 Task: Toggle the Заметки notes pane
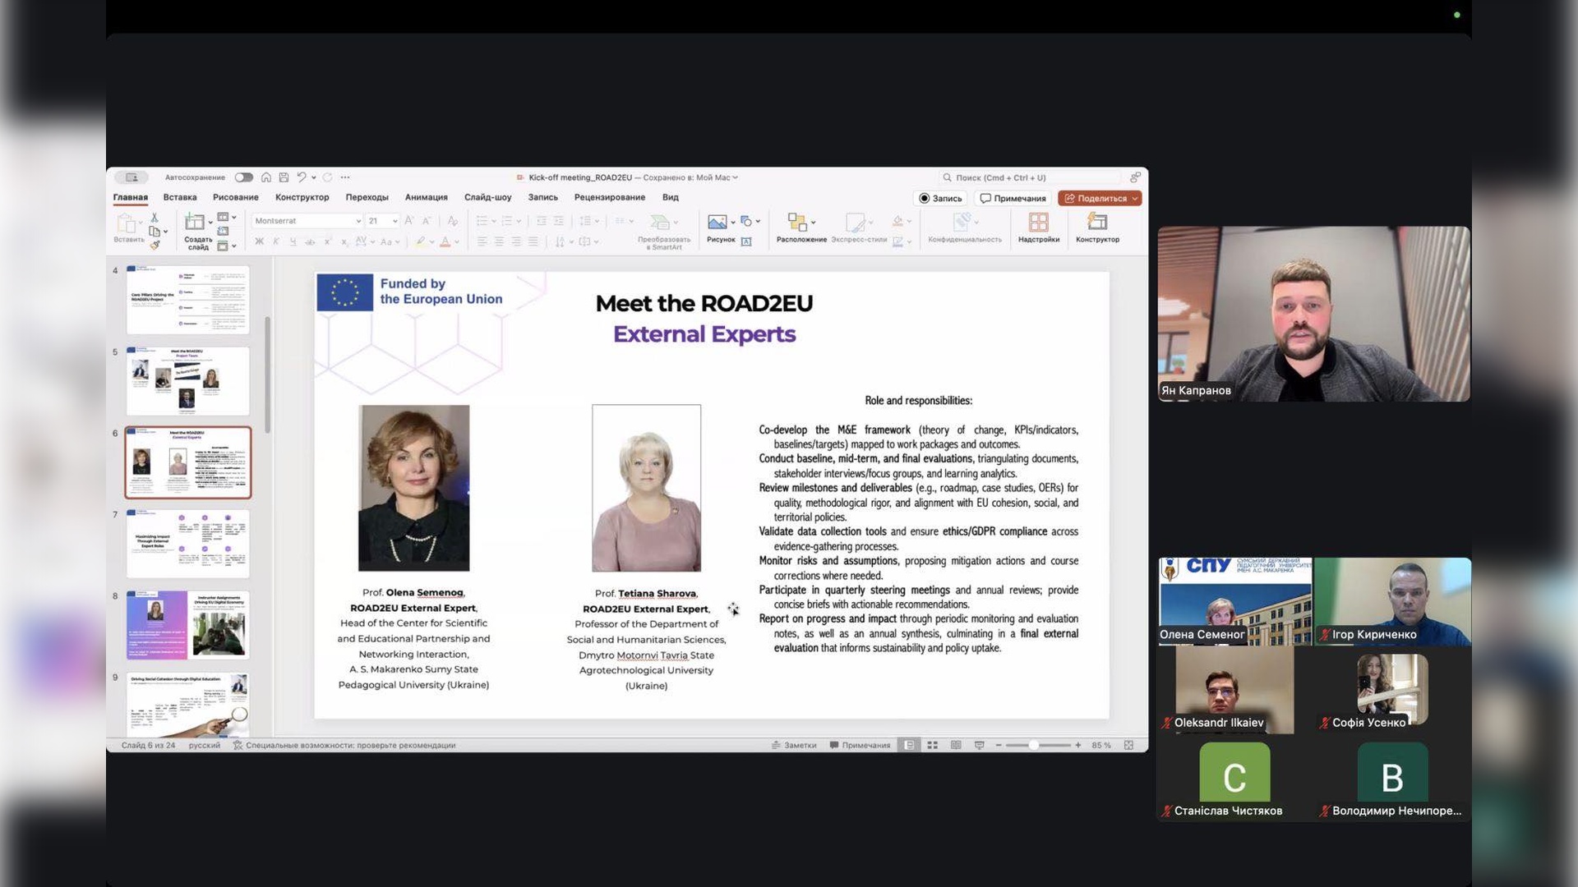794,746
